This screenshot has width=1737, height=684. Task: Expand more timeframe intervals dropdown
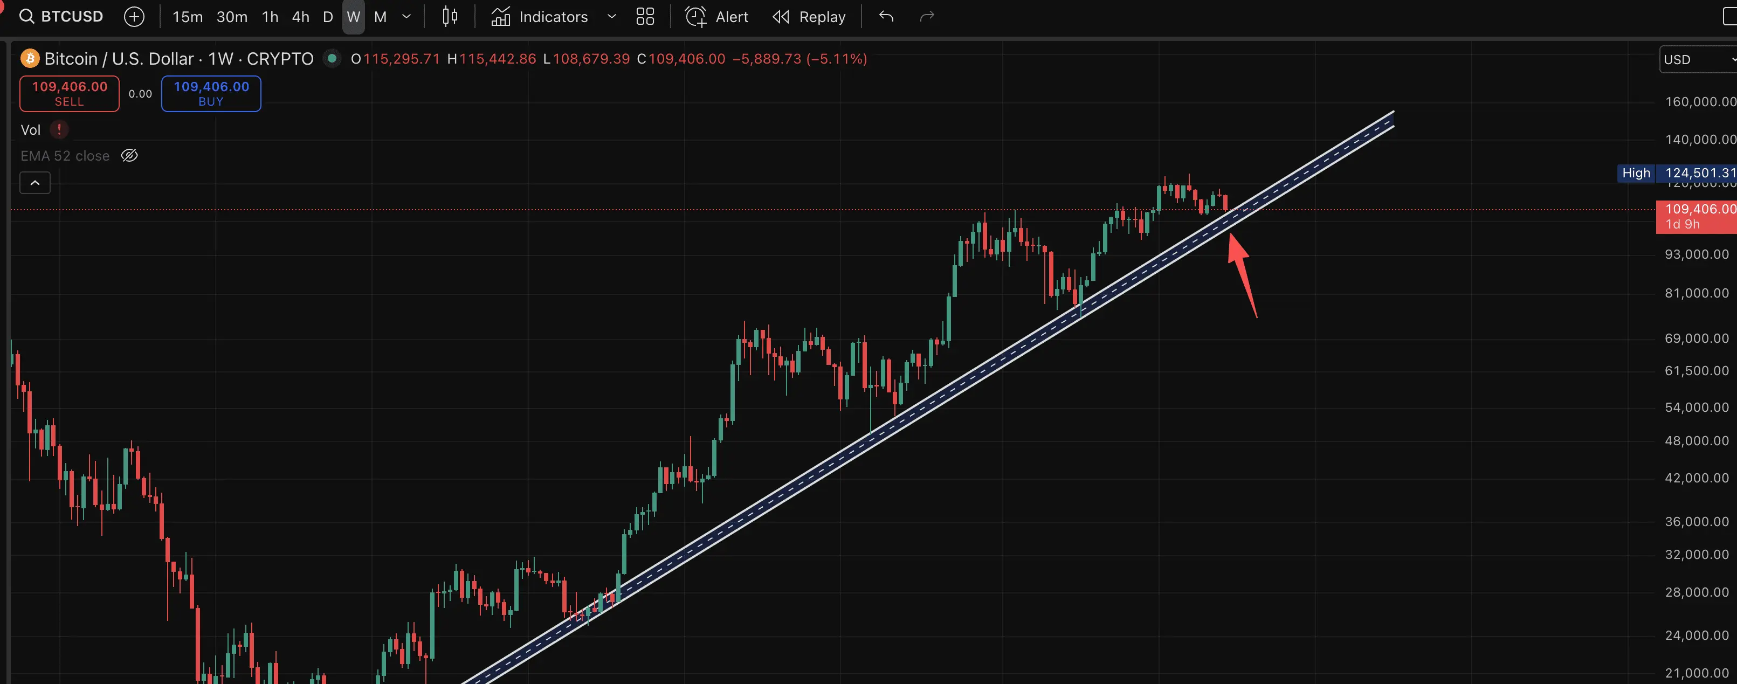[x=406, y=16]
